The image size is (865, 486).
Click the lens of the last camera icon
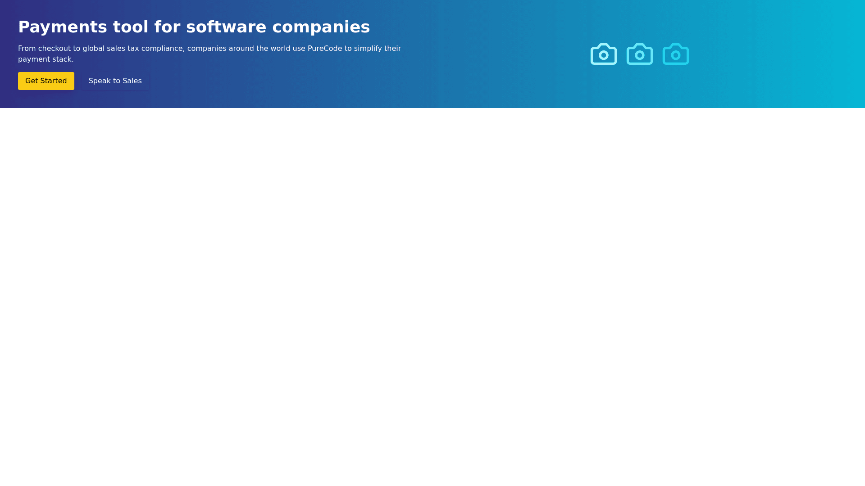pos(675,55)
